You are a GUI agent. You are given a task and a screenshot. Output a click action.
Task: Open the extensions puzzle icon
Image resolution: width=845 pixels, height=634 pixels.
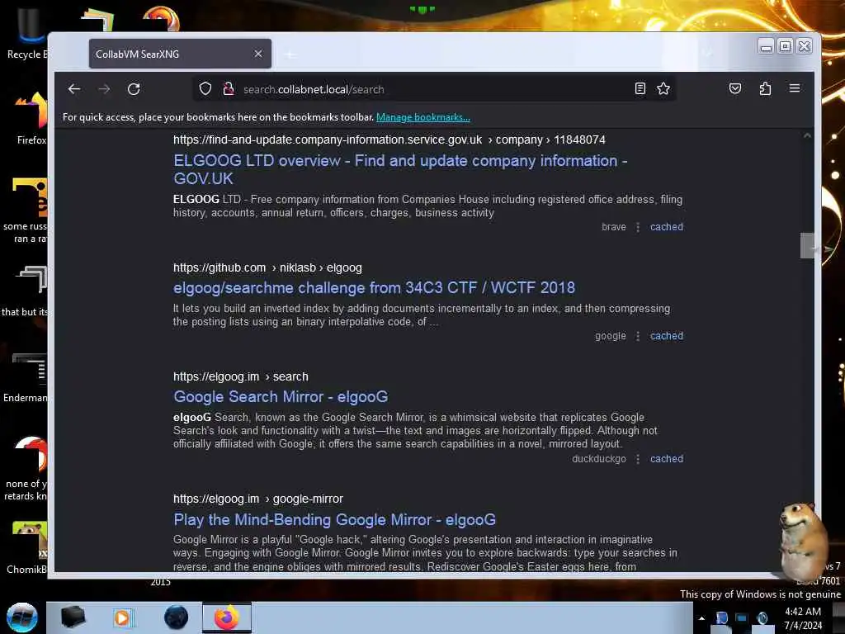click(765, 88)
